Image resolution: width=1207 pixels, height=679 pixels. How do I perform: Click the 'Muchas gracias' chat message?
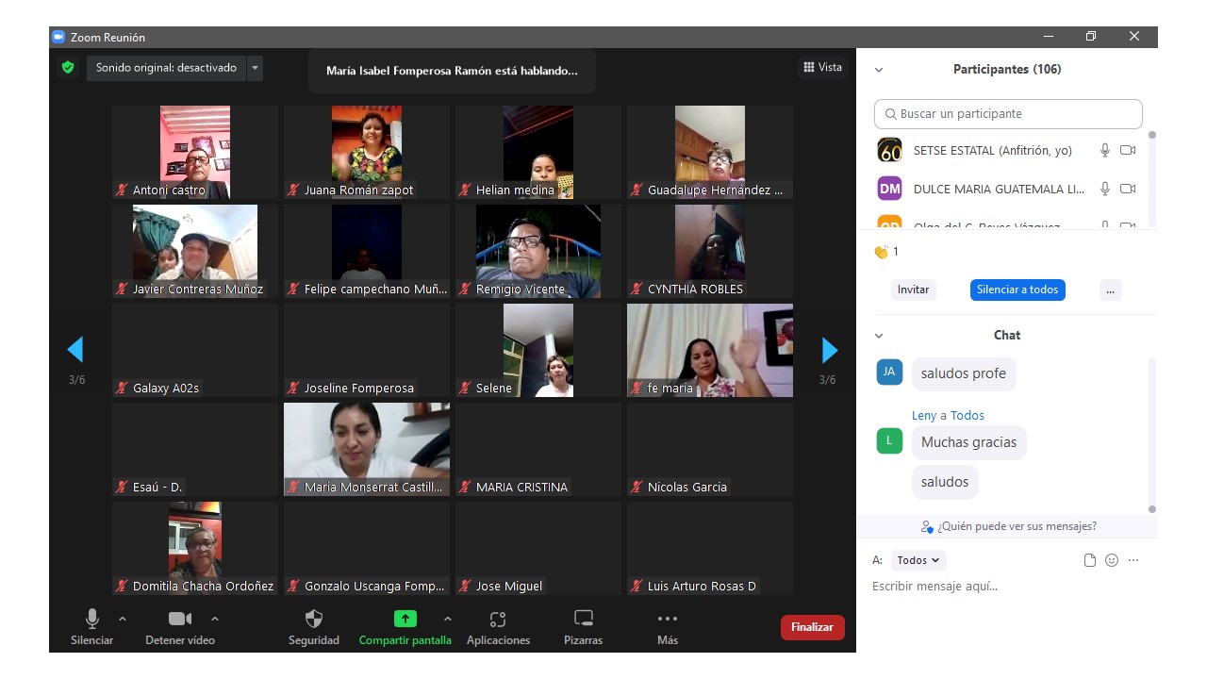(969, 442)
